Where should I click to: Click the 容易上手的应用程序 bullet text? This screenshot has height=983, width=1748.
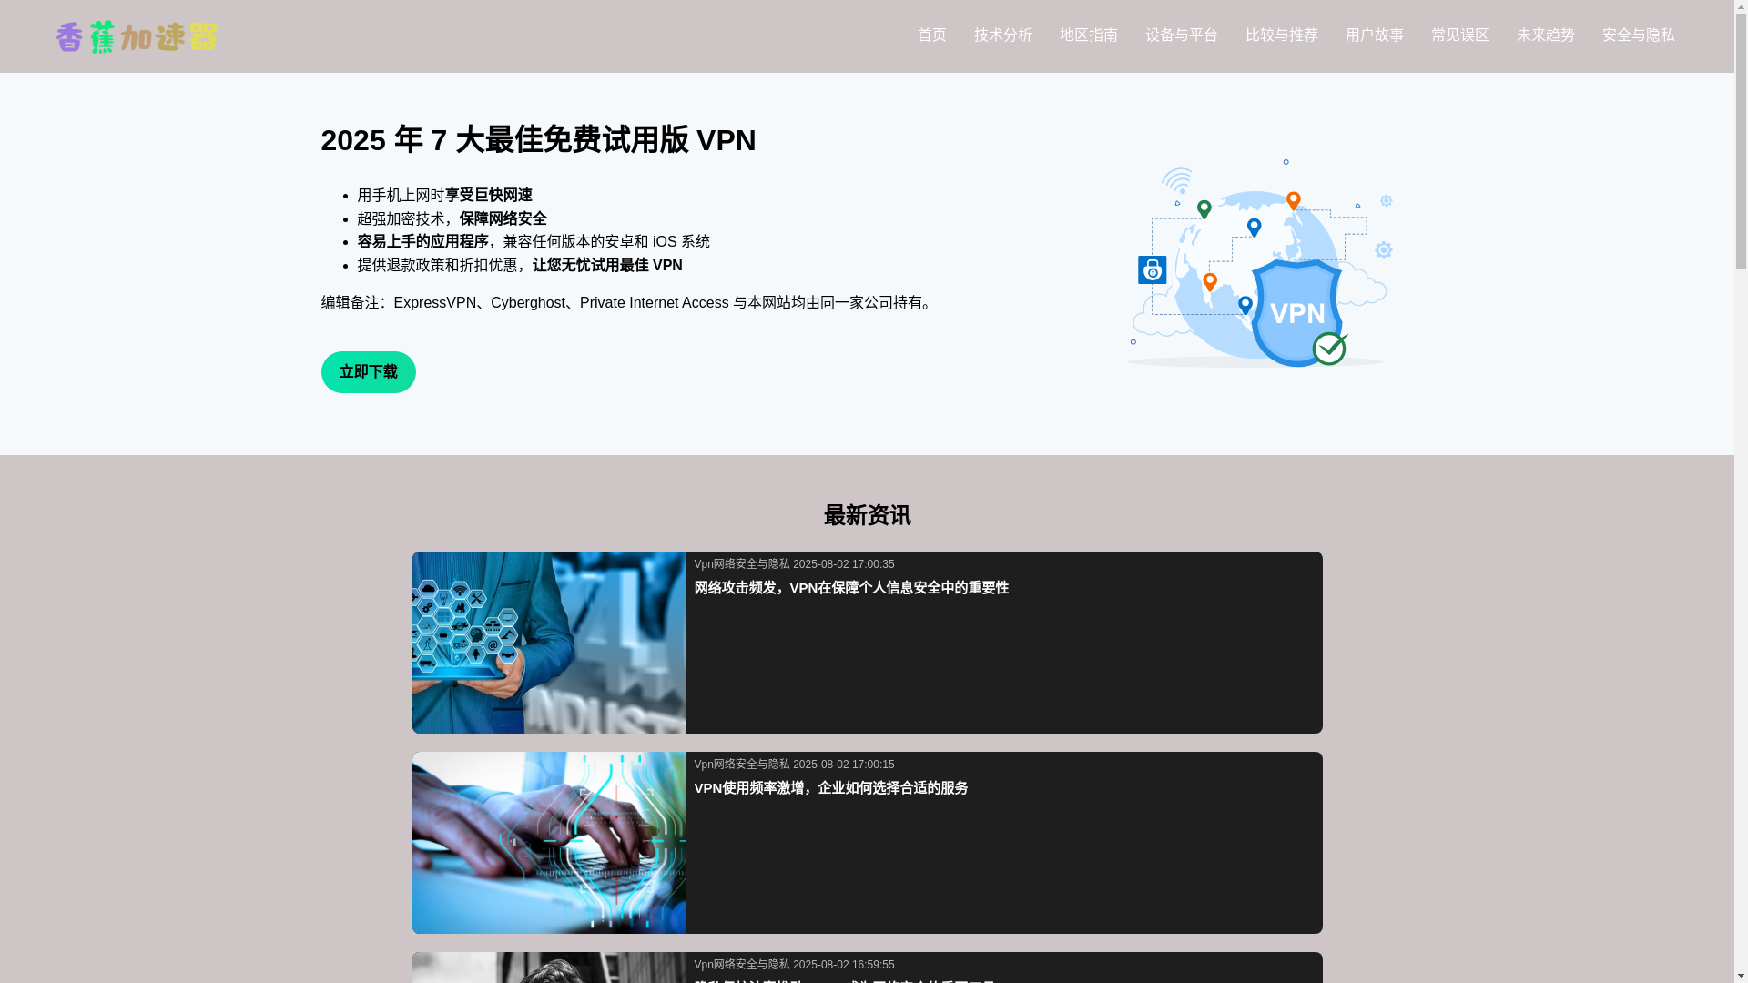tap(422, 242)
